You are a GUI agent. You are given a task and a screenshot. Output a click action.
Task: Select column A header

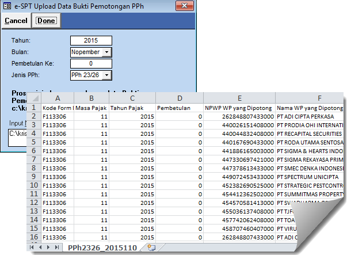click(58, 98)
